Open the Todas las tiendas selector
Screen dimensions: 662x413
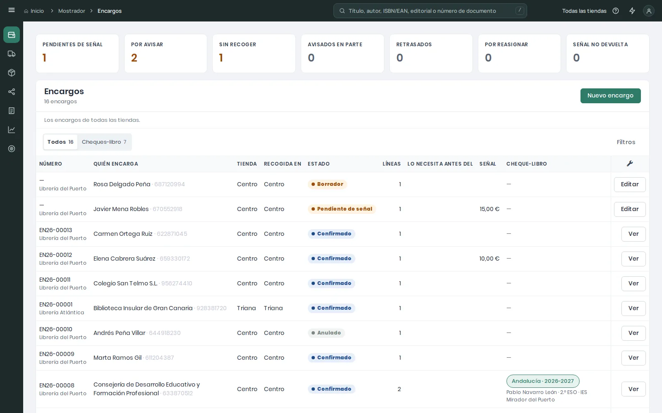(584, 11)
